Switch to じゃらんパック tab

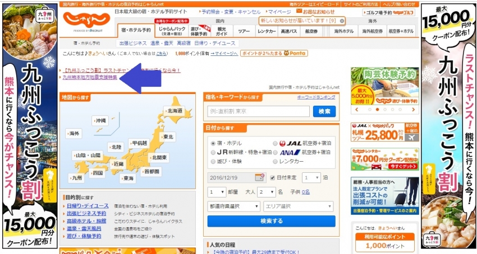click(x=172, y=31)
